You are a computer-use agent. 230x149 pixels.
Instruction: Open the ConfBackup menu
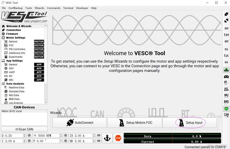(x=15, y=8)
